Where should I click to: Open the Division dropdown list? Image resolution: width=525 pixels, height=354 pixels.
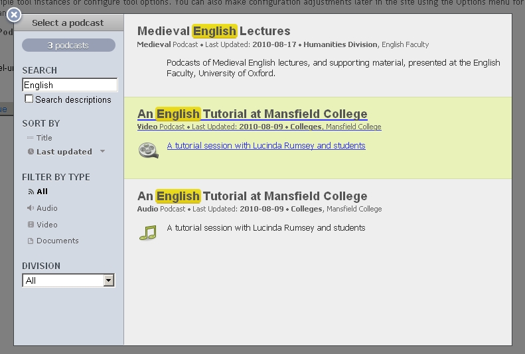click(x=109, y=280)
